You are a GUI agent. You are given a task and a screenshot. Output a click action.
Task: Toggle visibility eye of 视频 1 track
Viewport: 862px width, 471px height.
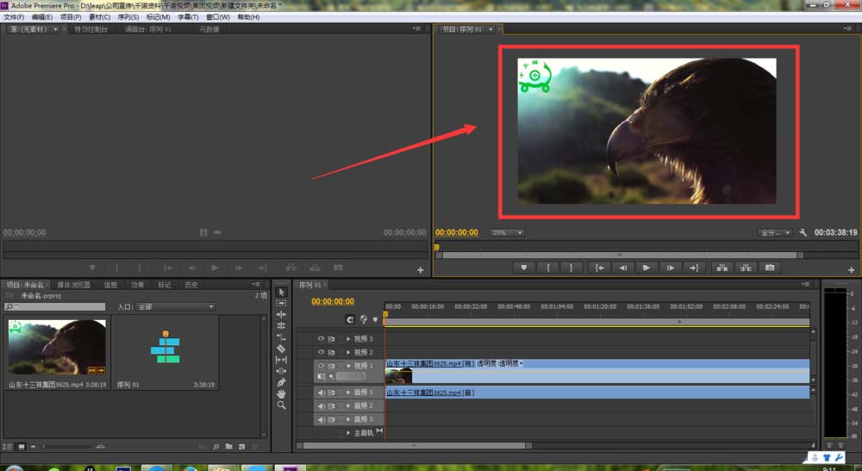tap(321, 366)
